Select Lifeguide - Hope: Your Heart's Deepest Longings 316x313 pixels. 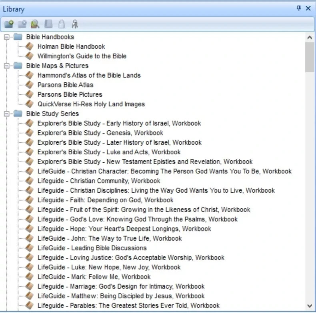tap(124, 229)
